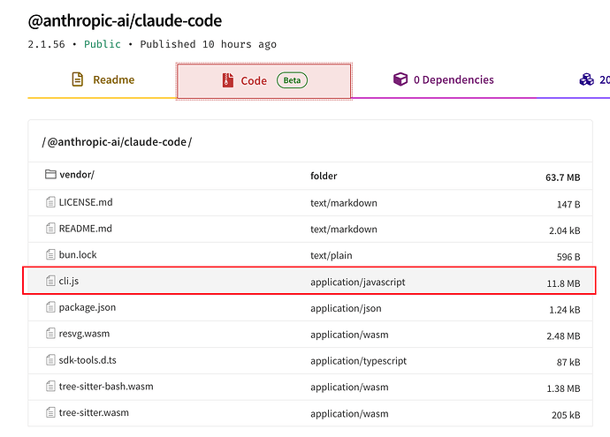Viewport: 610px width, 437px height.
Task: Click the file icon beside package.json
Action: click(50, 307)
